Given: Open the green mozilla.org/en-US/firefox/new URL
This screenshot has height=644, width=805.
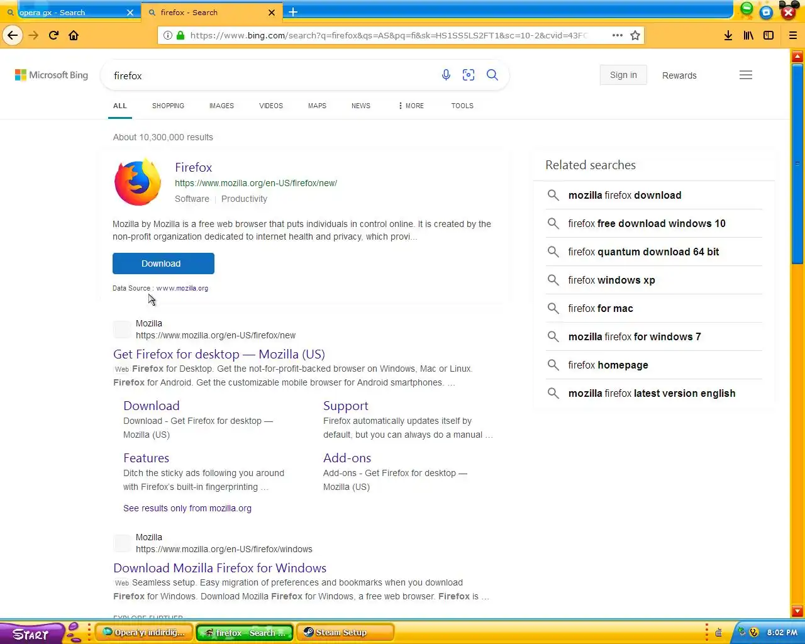Looking at the screenshot, I should tap(256, 183).
